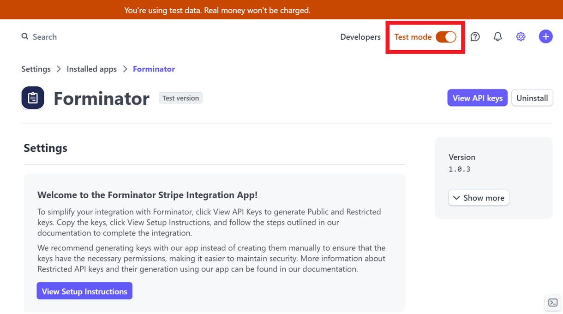Click the test data banner message
This screenshot has width=563, height=314.
tap(217, 10)
